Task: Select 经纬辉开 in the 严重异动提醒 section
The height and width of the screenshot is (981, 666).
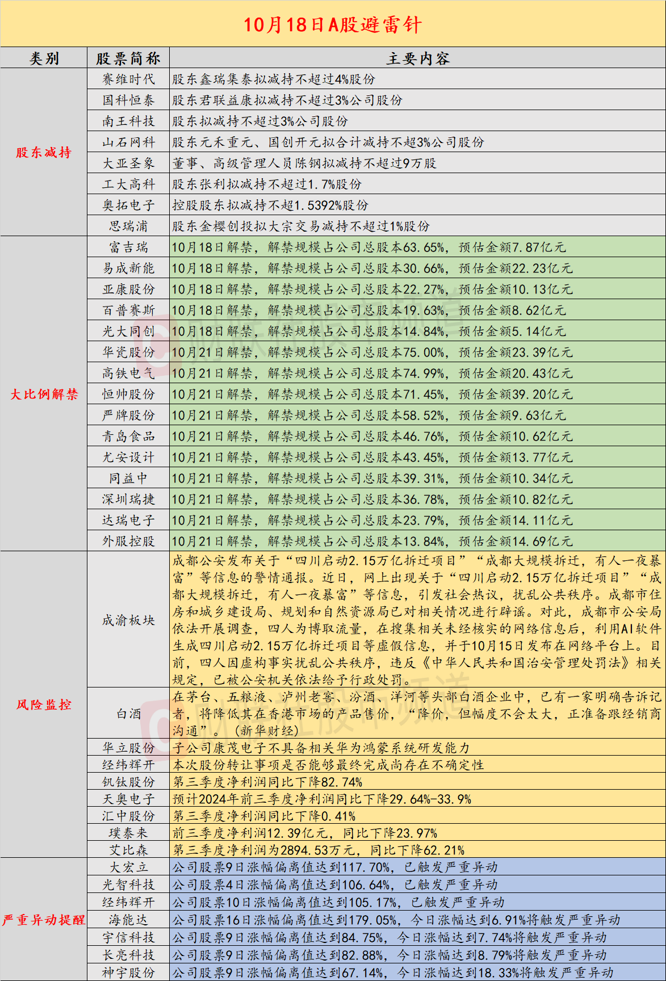Action: point(128,903)
